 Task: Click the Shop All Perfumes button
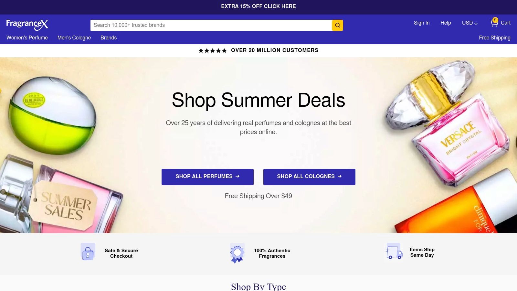coord(207,177)
